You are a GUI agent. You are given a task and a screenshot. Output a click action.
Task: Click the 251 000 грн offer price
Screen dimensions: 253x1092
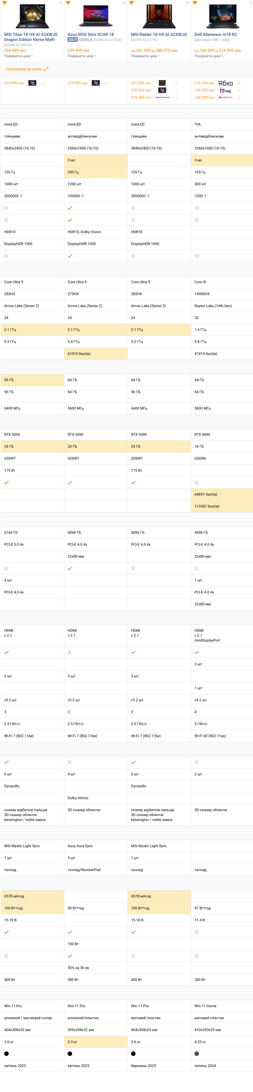point(141,83)
